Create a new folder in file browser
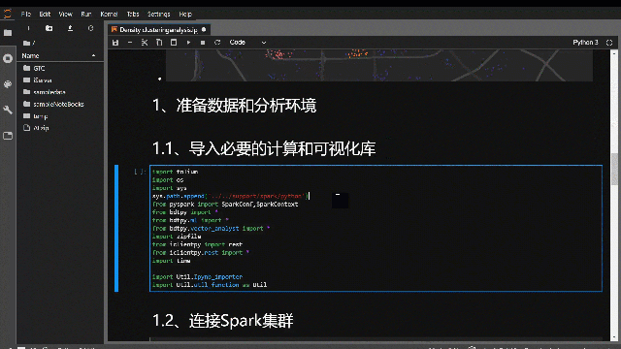 pos(49,28)
